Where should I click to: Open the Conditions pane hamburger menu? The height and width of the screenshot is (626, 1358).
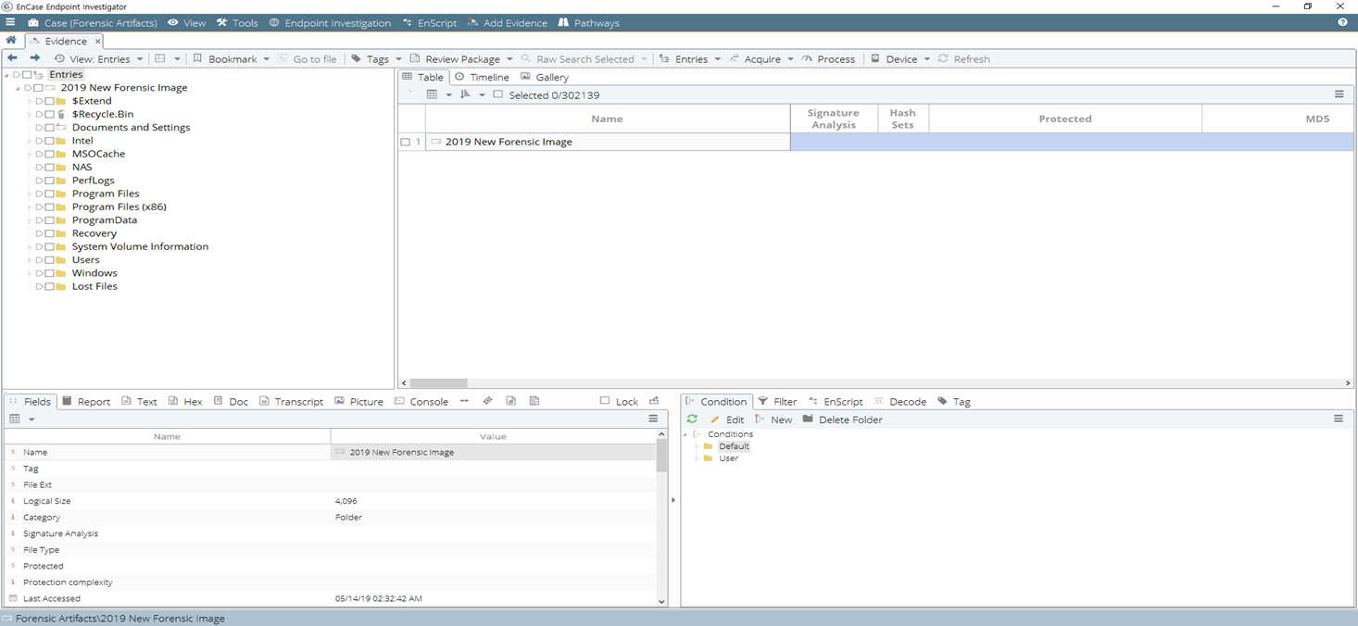(1339, 419)
